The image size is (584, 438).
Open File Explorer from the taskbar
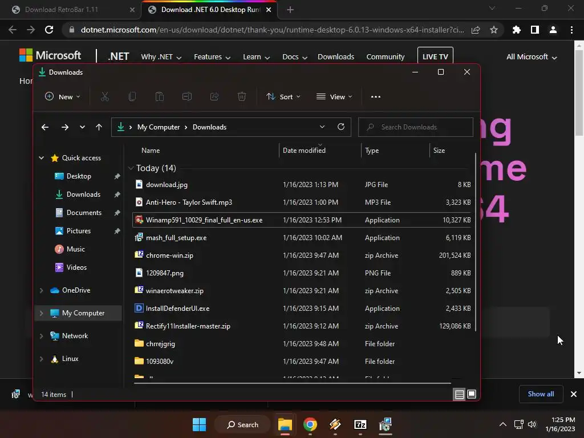tap(285, 424)
